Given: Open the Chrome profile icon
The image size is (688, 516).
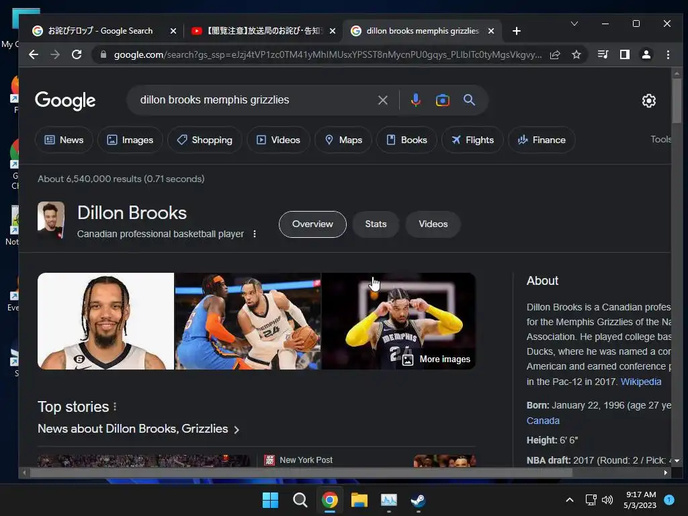Looking at the screenshot, I should pos(646,54).
